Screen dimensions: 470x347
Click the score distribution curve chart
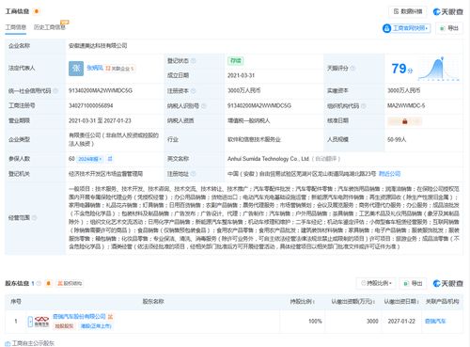pos(439,69)
